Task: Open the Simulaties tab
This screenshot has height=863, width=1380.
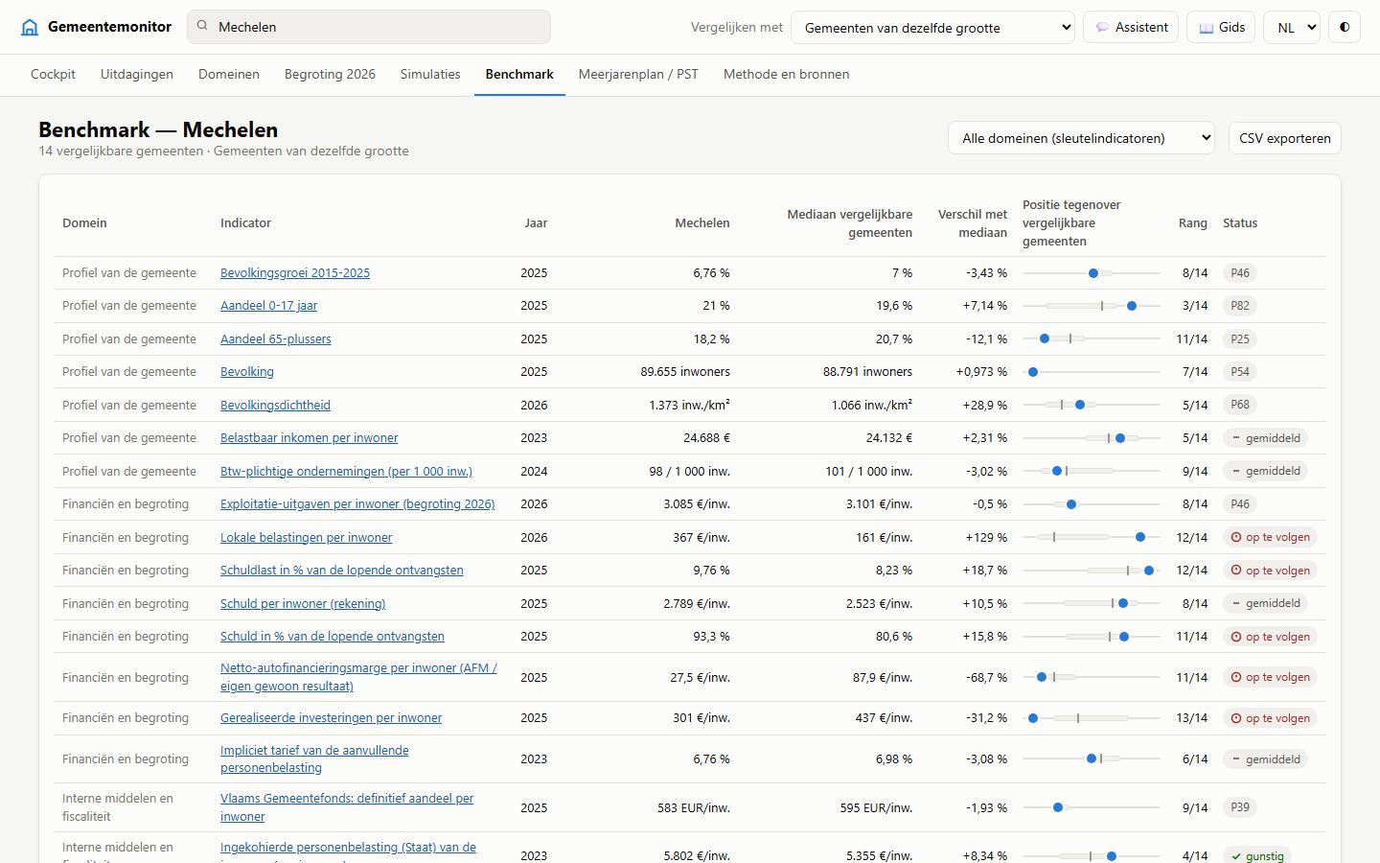Action: click(x=430, y=74)
